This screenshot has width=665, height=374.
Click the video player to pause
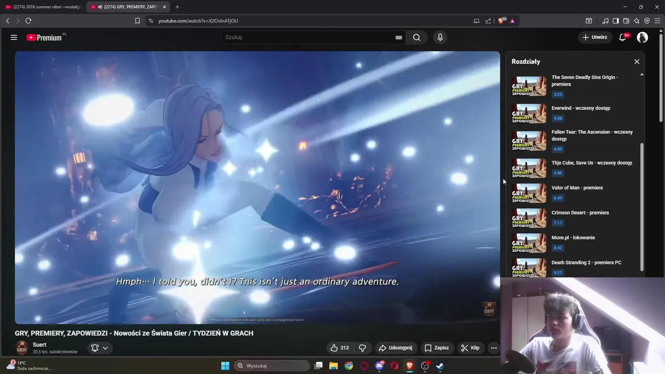(x=257, y=188)
